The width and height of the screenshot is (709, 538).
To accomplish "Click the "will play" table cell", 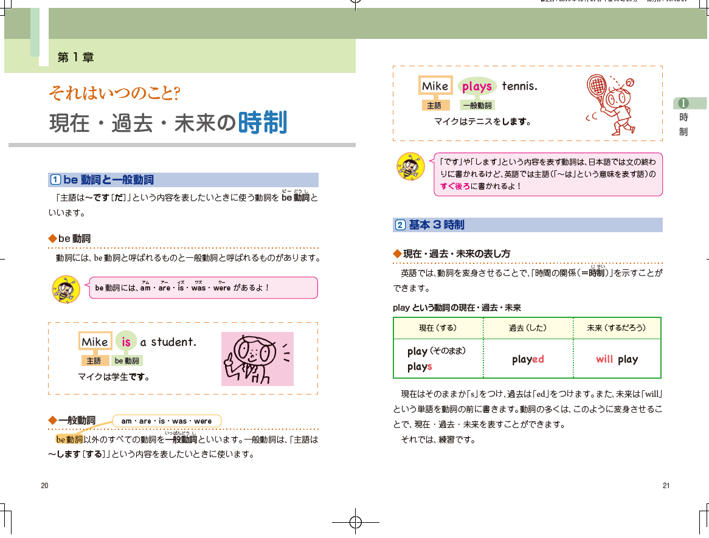I will coord(617,359).
